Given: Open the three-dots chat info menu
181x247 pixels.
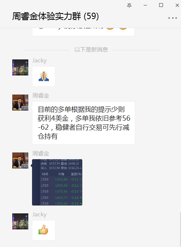Looking at the screenshot, I should pyautogui.click(x=172, y=18).
